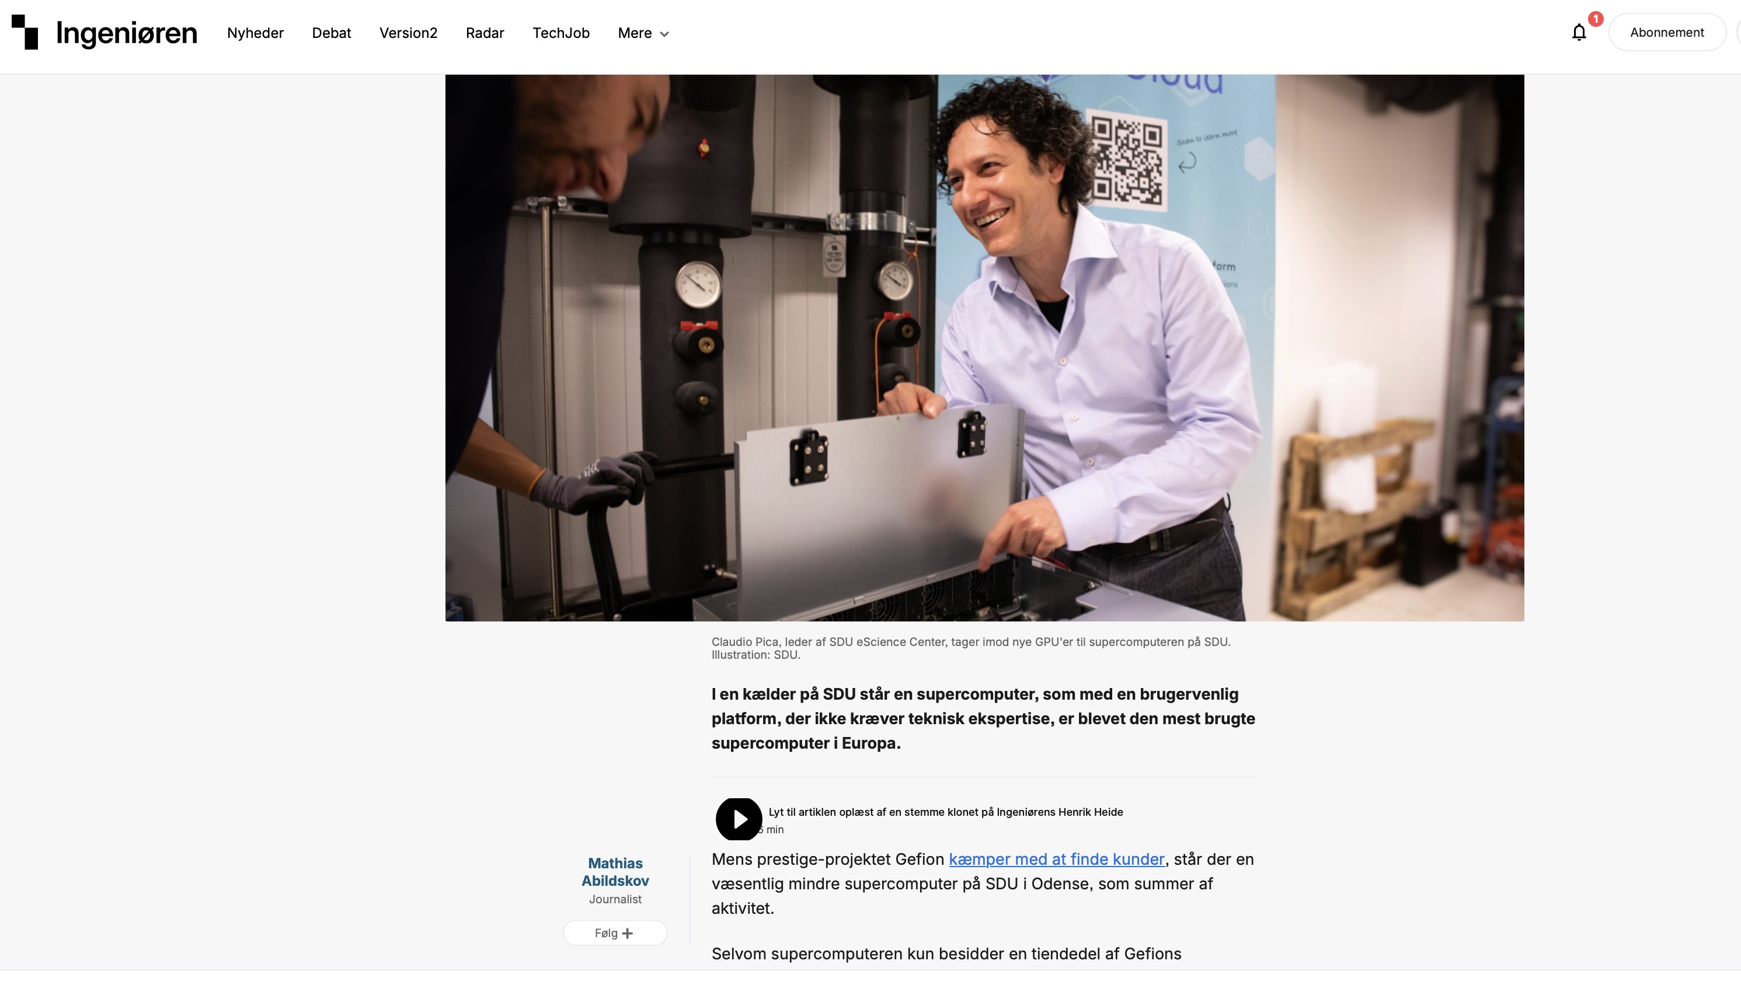Navigate to Version2
The height and width of the screenshot is (985, 1741).
pos(408,33)
